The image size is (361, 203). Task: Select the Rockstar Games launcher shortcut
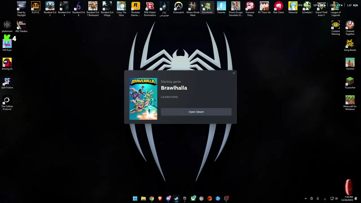click(136, 9)
